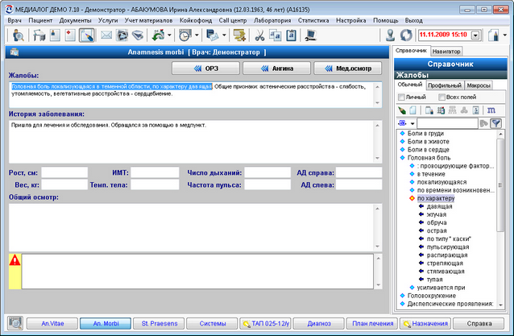514x336 pixels.
Task: Select 'давящая' item in the tree
Action: pyautogui.click(x=439, y=206)
